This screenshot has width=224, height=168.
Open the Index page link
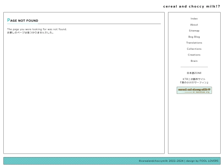(x=194, y=19)
